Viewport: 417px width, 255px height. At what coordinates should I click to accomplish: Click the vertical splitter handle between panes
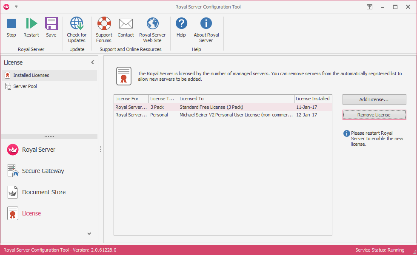pos(101,149)
